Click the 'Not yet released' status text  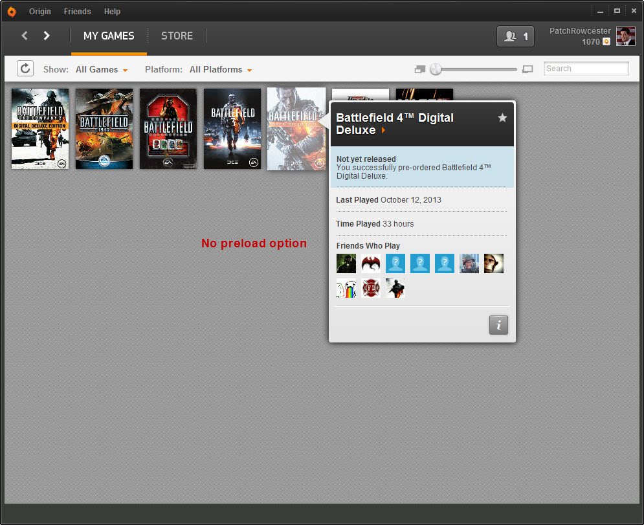pyautogui.click(x=366, y=159)
